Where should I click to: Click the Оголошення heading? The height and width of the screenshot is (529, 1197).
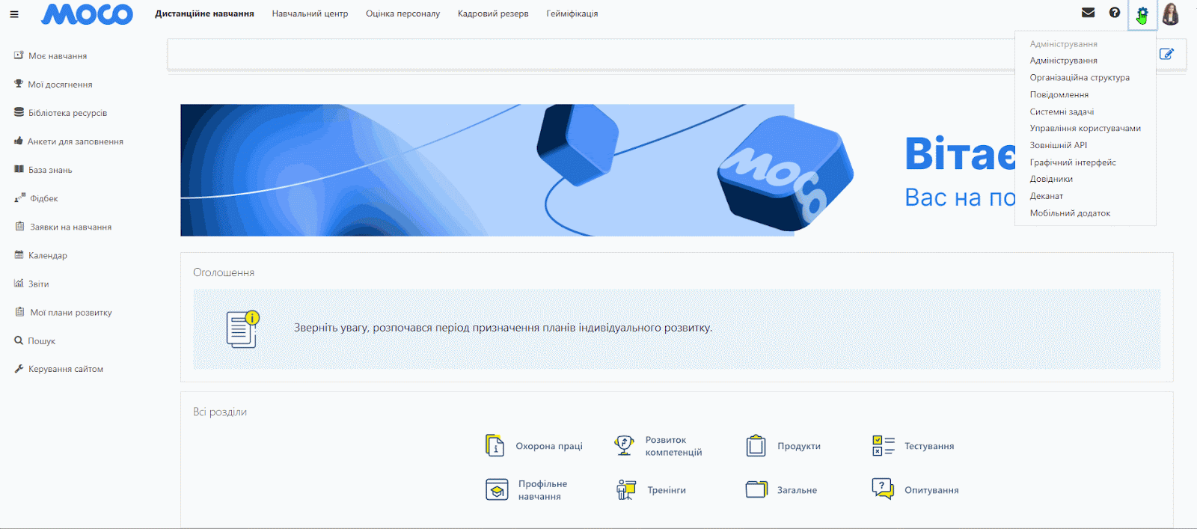pos(224,272)
